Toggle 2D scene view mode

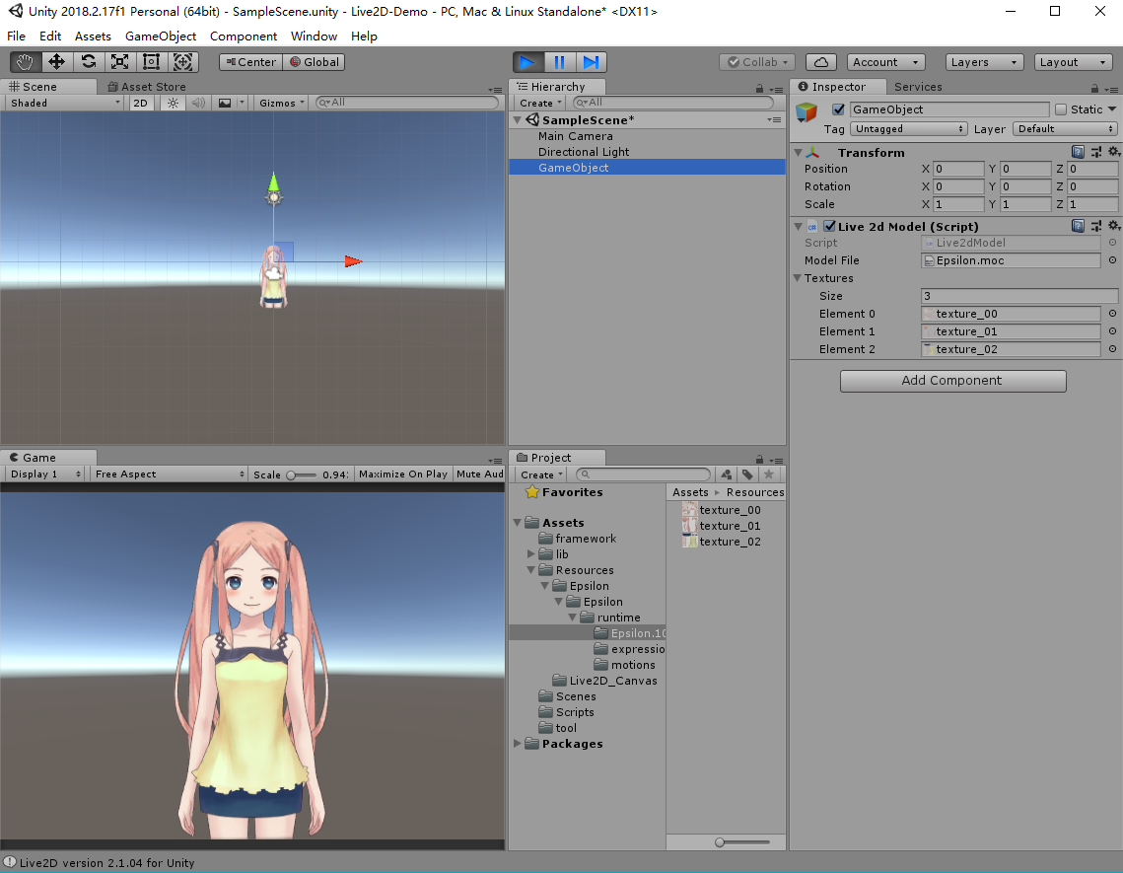tap(140, 104)
